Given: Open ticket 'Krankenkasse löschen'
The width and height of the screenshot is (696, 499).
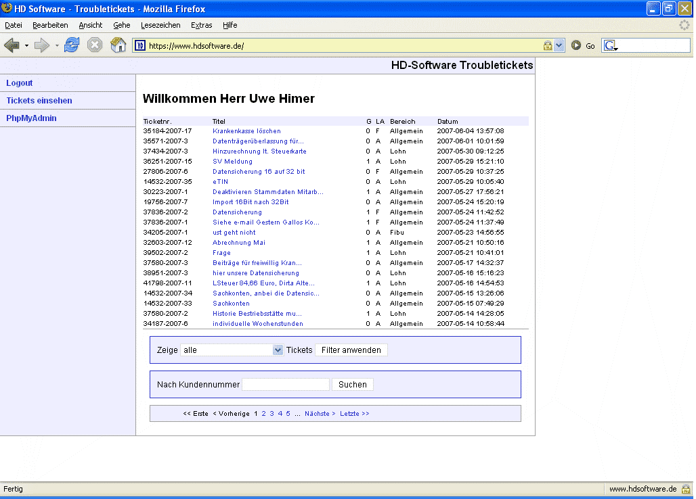Looking at the screenshot, I should coord(247,131).
